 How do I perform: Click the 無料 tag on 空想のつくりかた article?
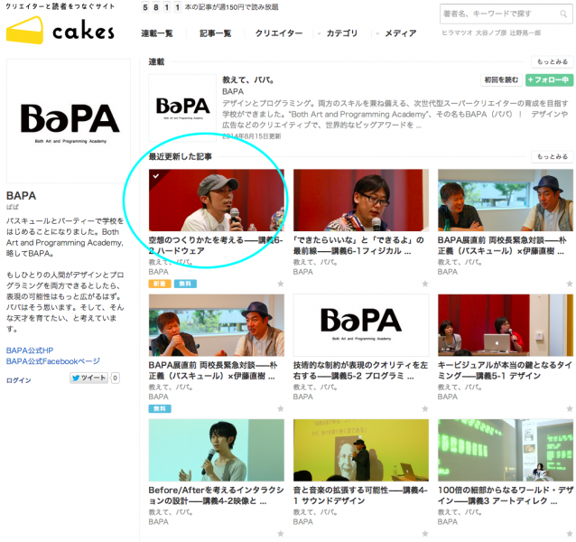pos(185,284)
